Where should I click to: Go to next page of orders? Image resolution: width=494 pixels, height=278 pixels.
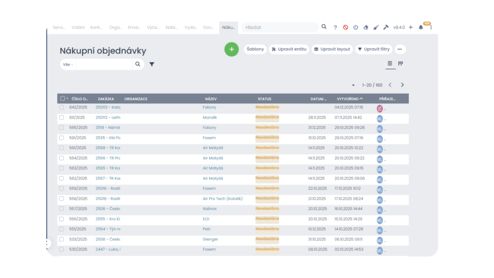(402, 85)
